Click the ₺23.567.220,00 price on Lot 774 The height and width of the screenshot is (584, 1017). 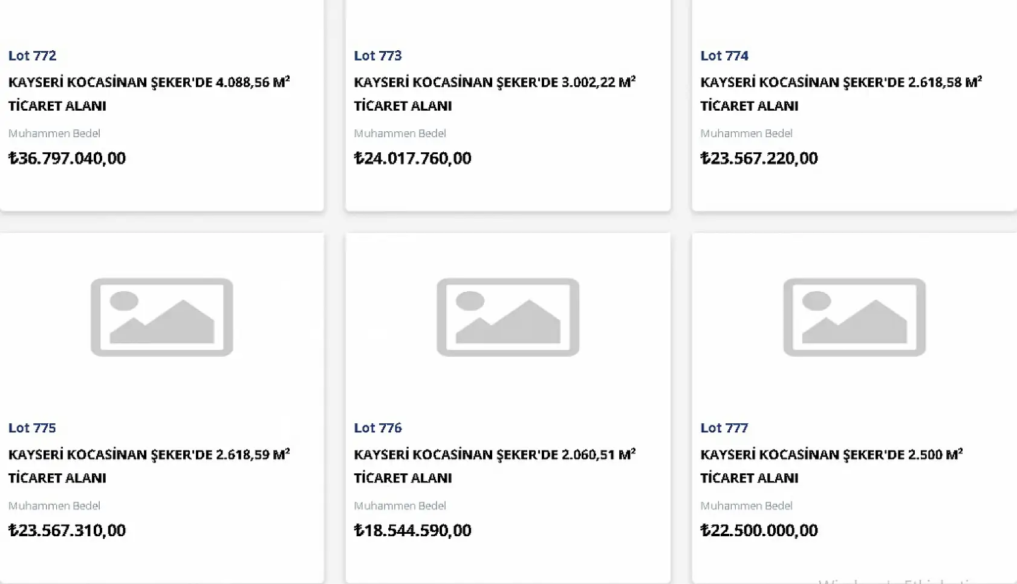coord(759,158)
